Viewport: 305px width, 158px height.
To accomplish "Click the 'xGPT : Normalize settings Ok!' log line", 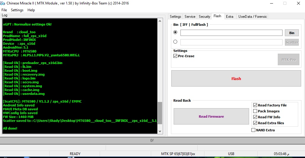I will 27,24.
